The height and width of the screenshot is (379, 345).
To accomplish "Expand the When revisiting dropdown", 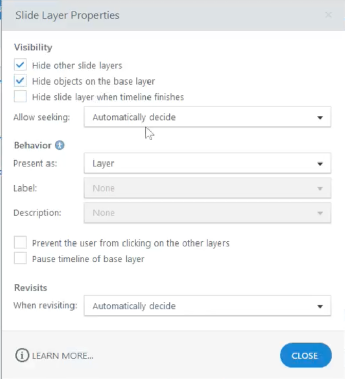I will tap(207, 306).
